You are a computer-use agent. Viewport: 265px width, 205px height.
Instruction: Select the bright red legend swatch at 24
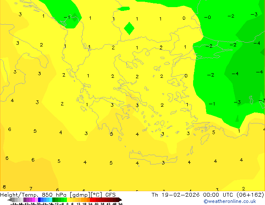(91, 200)
